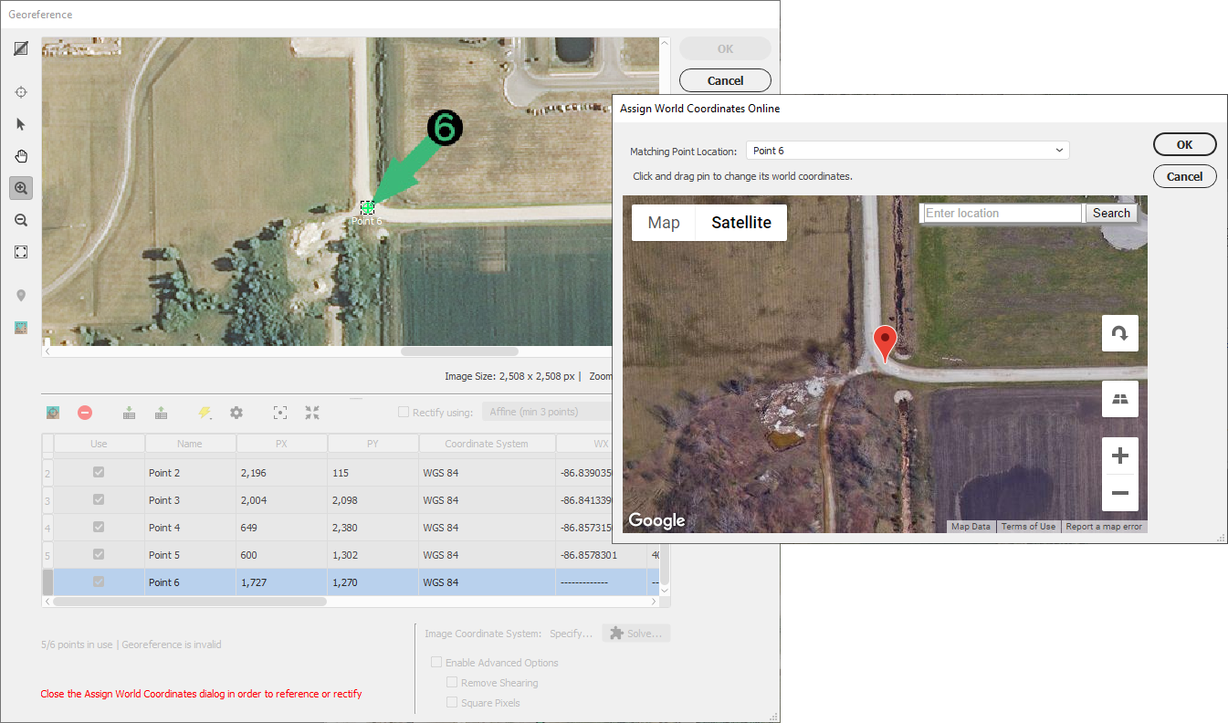
Task: Zoom out with the map minus button
Action: (1120, 494)
